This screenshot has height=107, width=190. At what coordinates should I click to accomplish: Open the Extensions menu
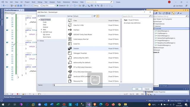66,2
